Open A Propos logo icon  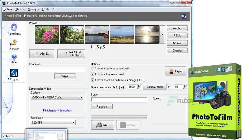point(14,73)
